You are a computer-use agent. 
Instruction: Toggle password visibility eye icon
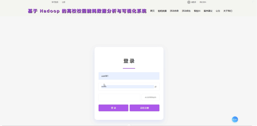tap(156, 87)
